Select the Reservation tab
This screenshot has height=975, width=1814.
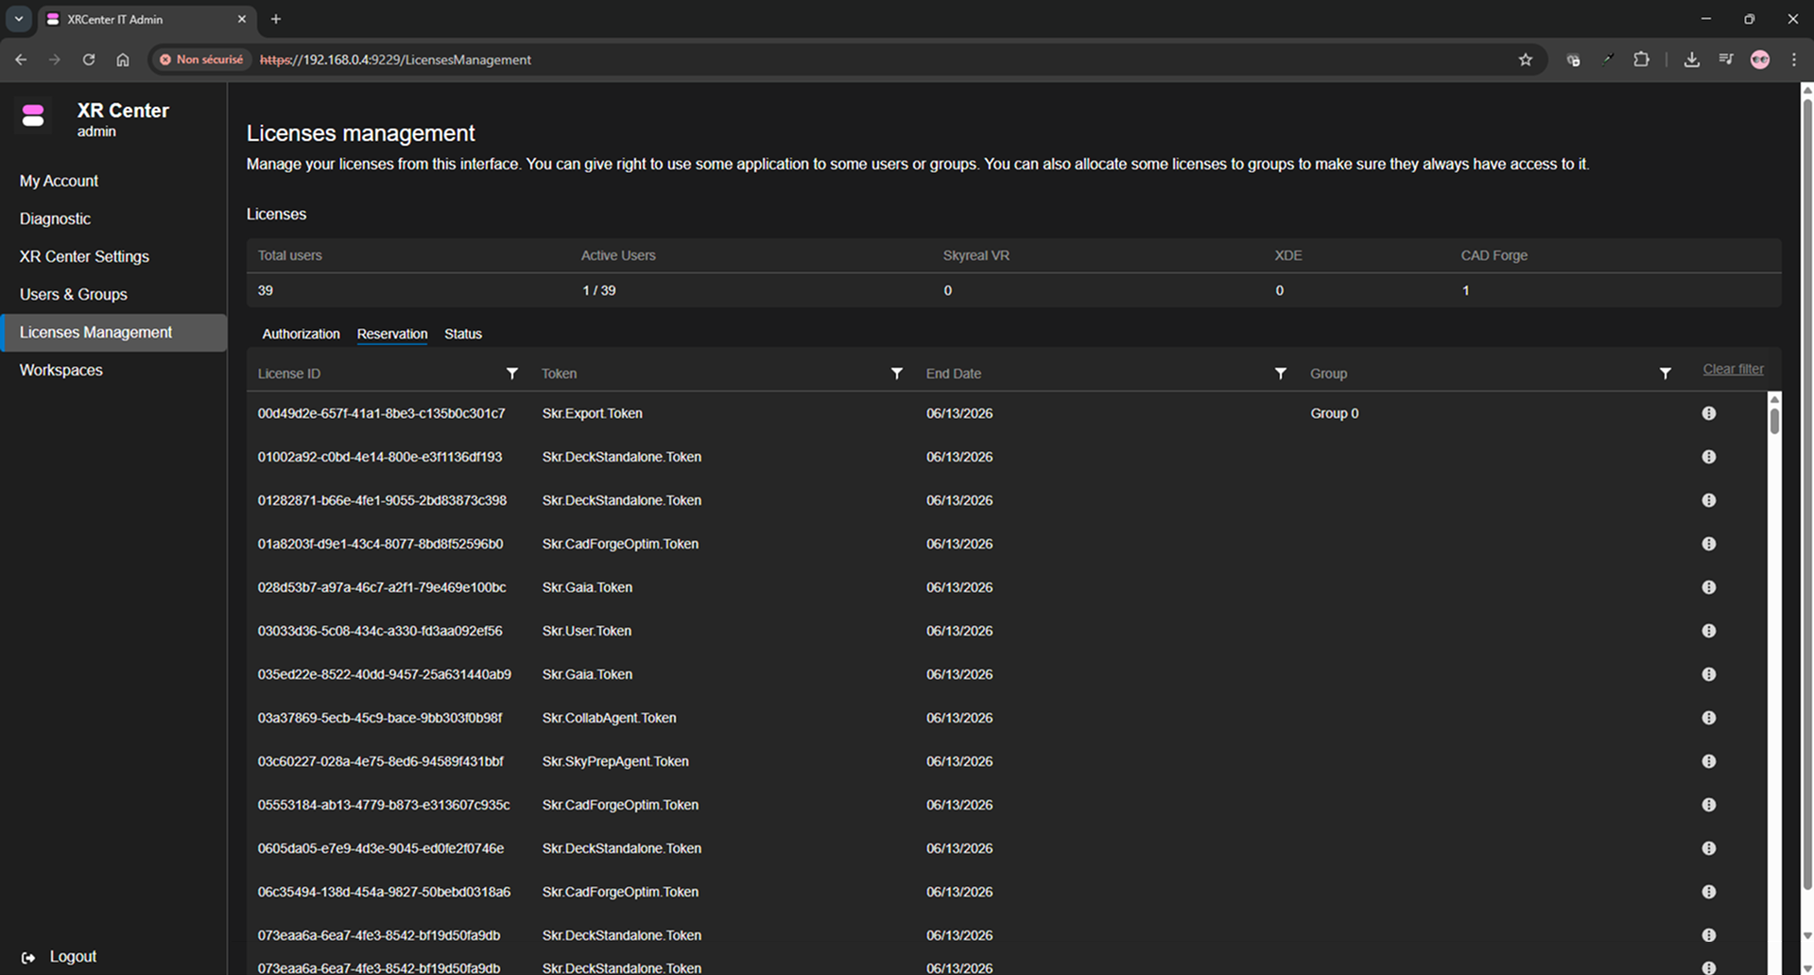tap(391, 334)
